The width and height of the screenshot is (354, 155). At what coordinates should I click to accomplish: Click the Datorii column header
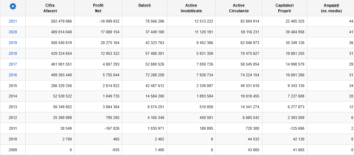coord(144,6)
